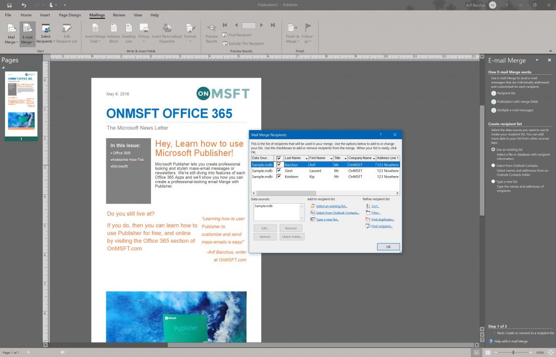Select the page thumbnail in the Pages panel
This screenshot has height=357, width=556.
coord(22,103)
